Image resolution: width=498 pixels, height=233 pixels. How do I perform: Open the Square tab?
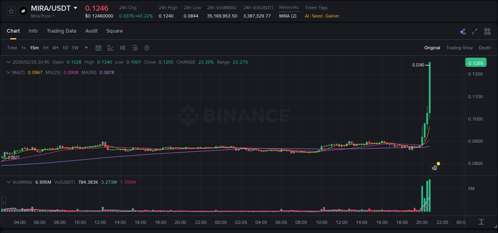coord(114,31)
